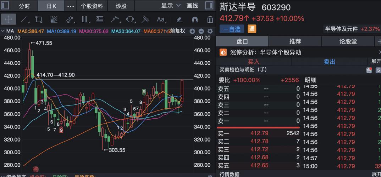The image size is (381, 177).
Task: Click the gray horizontal line at 414.70
Action: (114, 79)
